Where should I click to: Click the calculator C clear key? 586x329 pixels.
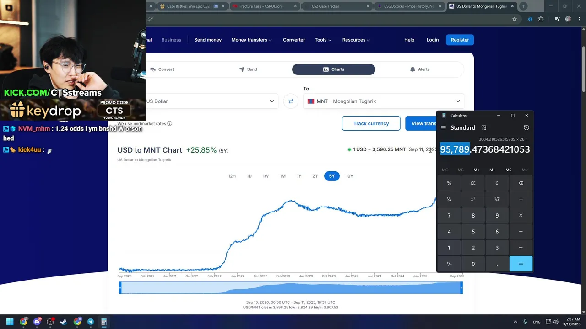(497, 183)
